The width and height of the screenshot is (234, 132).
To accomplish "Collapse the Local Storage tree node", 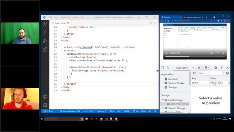I will [x=163, y=100].
